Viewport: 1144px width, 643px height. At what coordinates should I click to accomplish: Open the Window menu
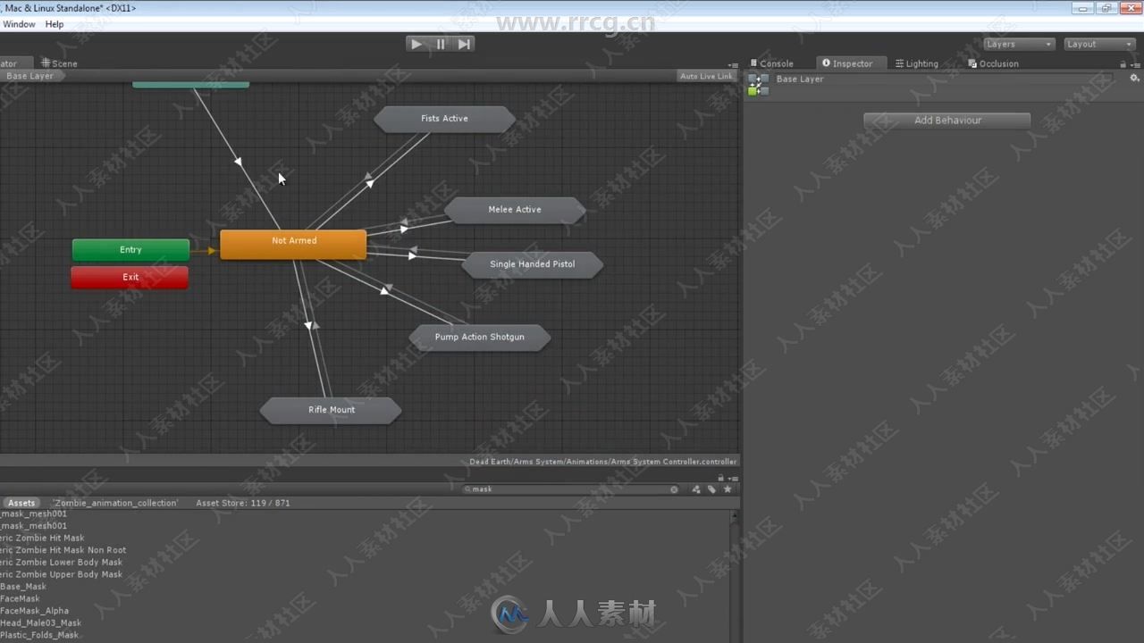(19, 24)
